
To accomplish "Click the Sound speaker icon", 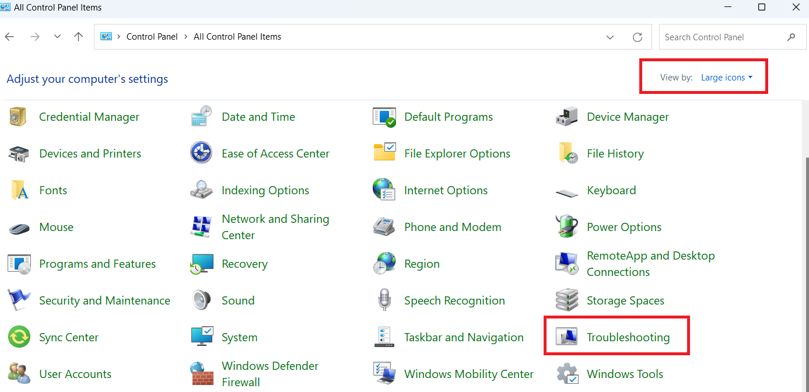I will (x=201, y=300).
